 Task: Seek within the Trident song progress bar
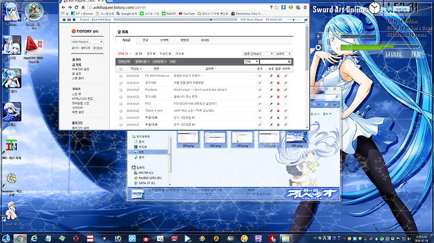coord(175,20)
